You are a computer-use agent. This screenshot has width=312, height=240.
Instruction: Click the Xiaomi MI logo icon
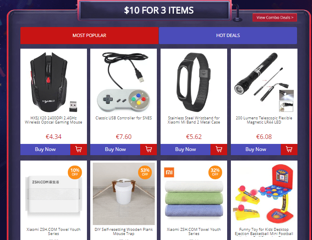pyautogui.click(x=169, y=172)
